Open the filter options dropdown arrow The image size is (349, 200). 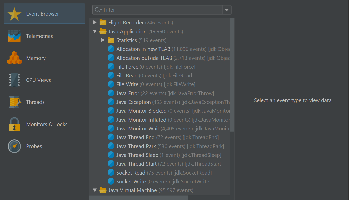pyautogui.click(x=227, y=10)
